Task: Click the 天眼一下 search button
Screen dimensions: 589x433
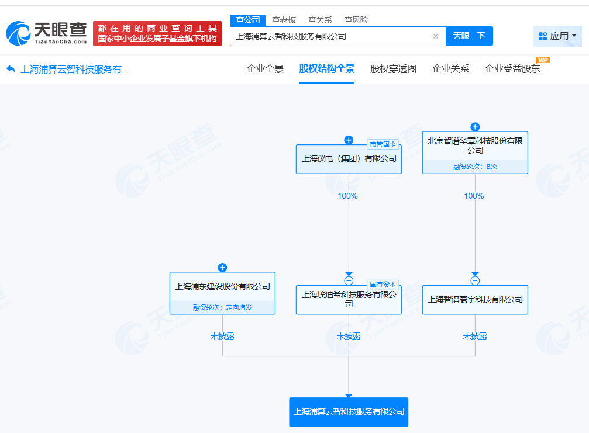Action: tap(470, 36)
